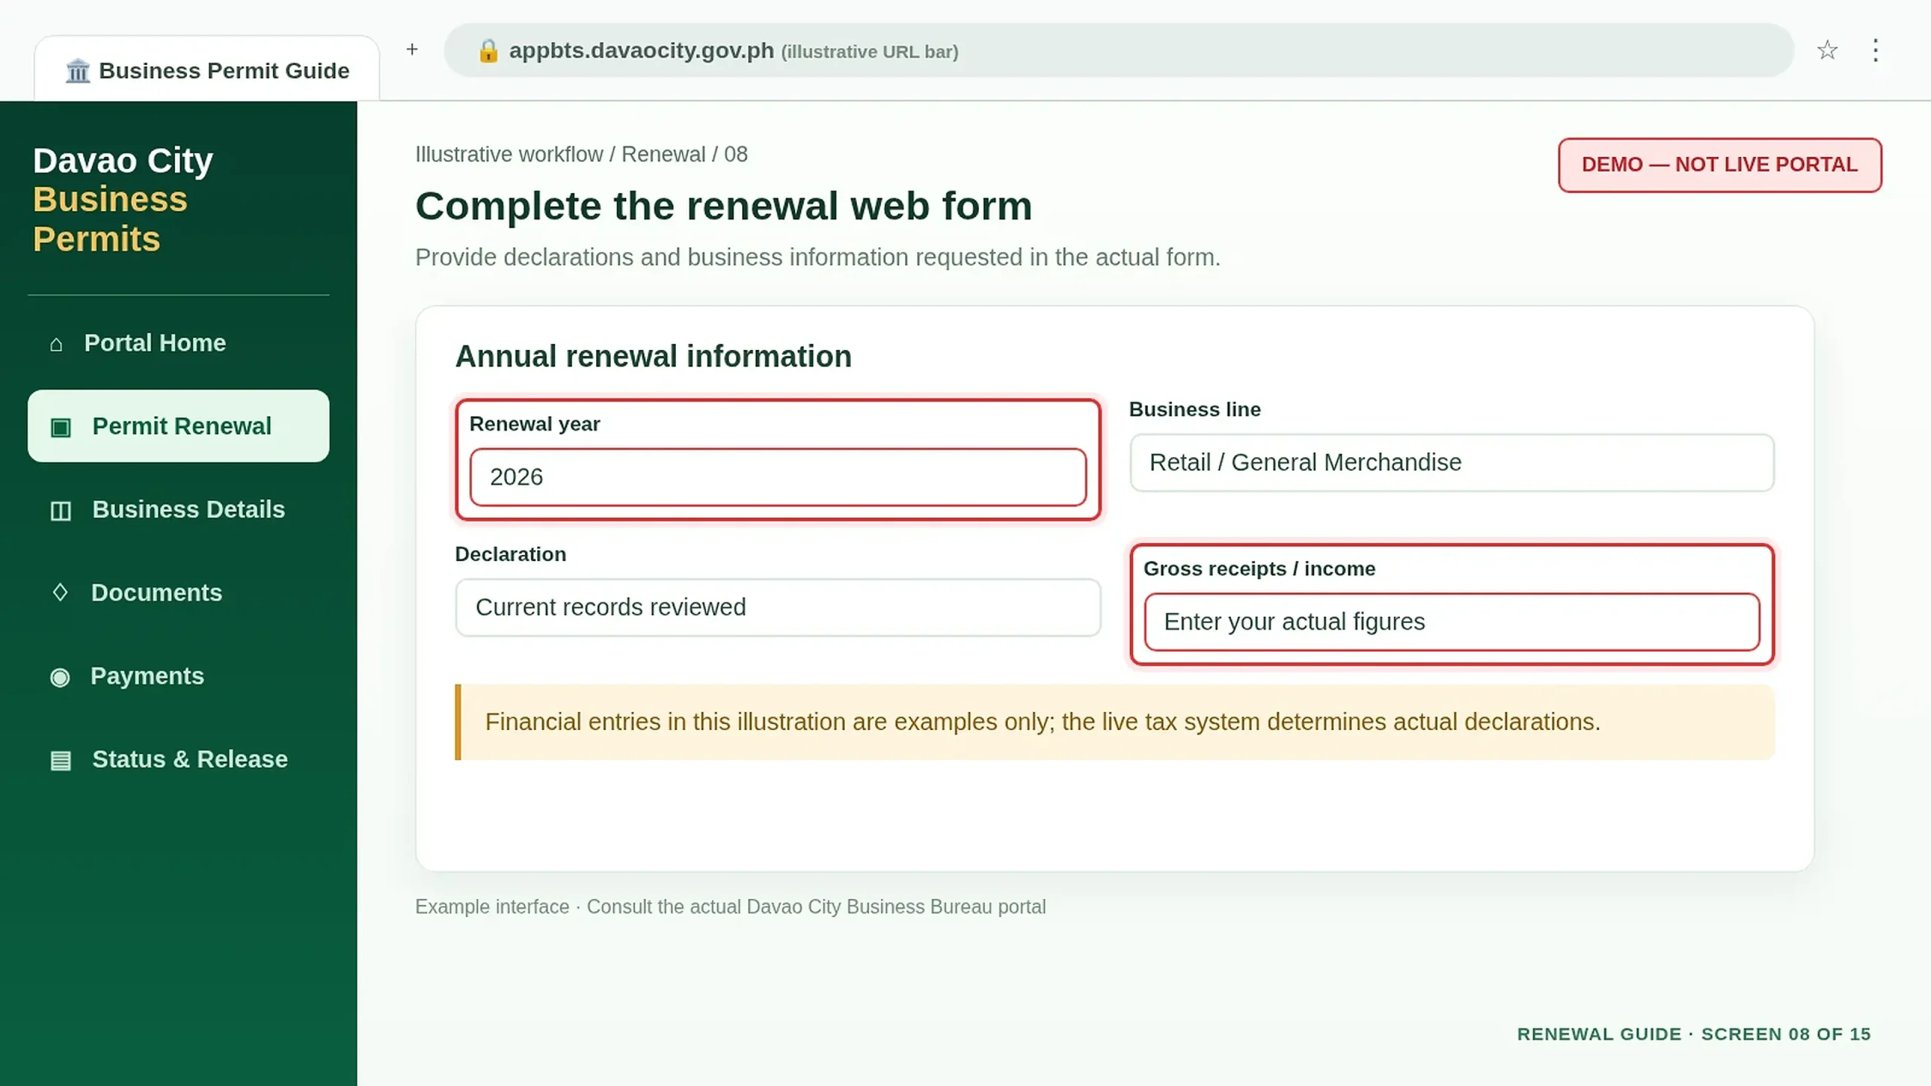1931x1086 pixels.
Task: Click the Davao City Business Permits title
Action: click(123, 200)
